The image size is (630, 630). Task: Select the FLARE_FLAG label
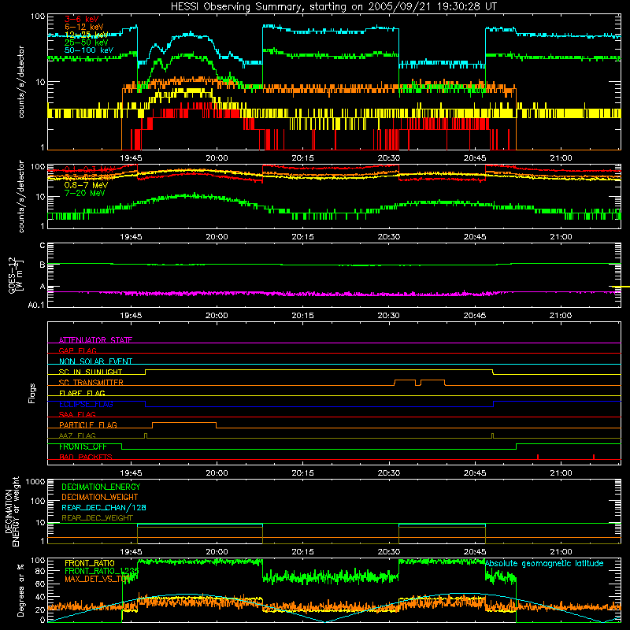coord(82,393)
